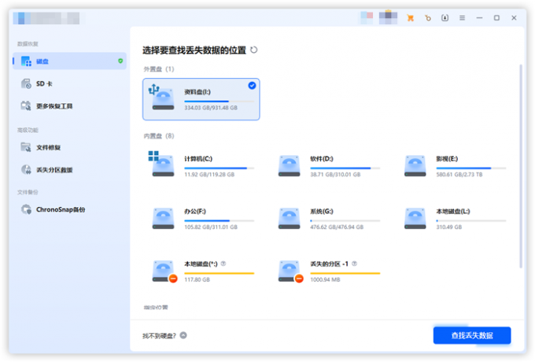The height and width of the screenshot is (362, 535).
Task: Select the 丢失的分区 -1 drive icon
Action: [290, 271]
